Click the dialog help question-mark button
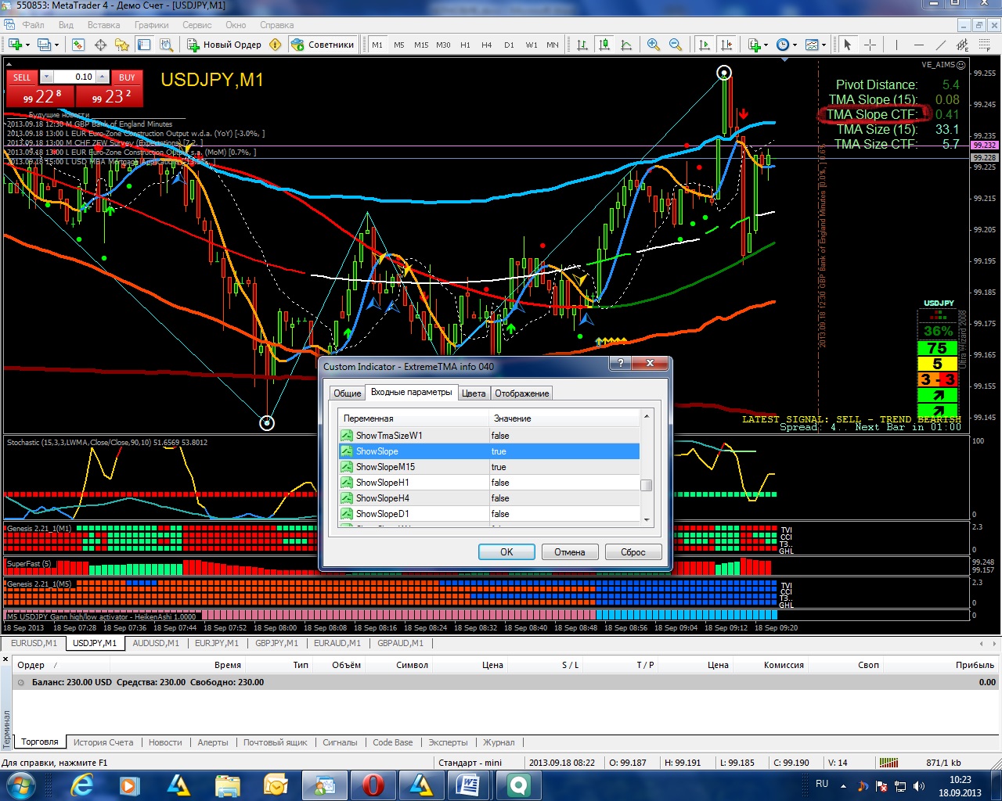The width and height of the screenshot is (1002, 801). 620,364
